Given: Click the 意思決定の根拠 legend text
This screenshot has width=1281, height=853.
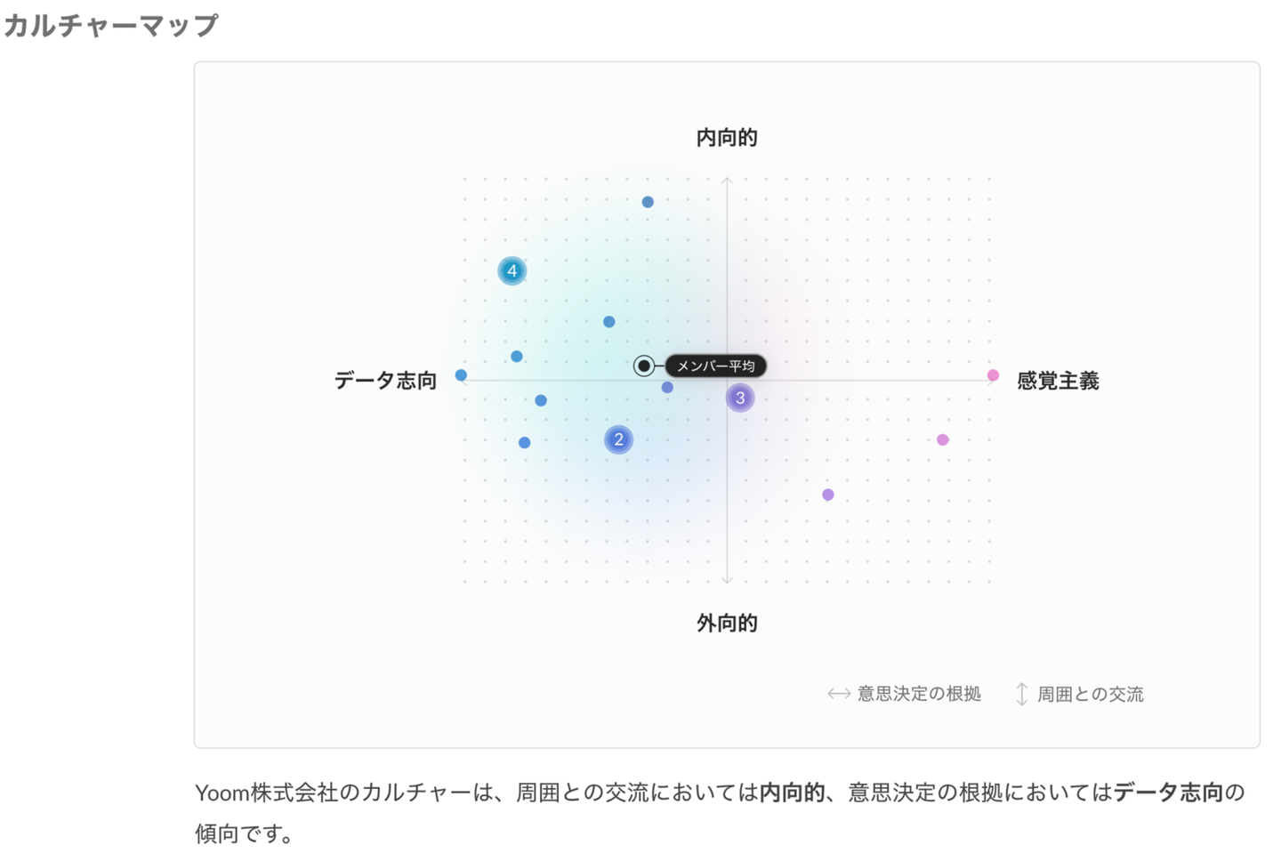Looking at the screenshot, I should [x=919, y=694].
